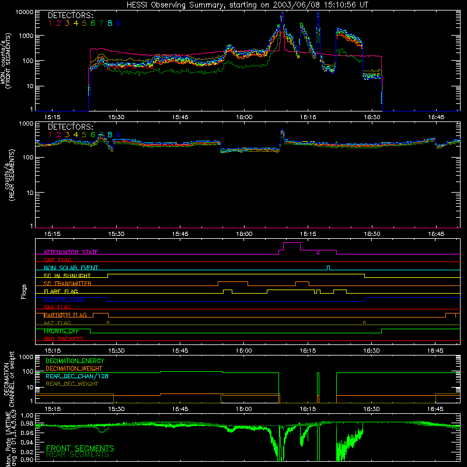Click the DETECTORS: legend heading in front segments panel
467x467 pixels.
point(71,15)
